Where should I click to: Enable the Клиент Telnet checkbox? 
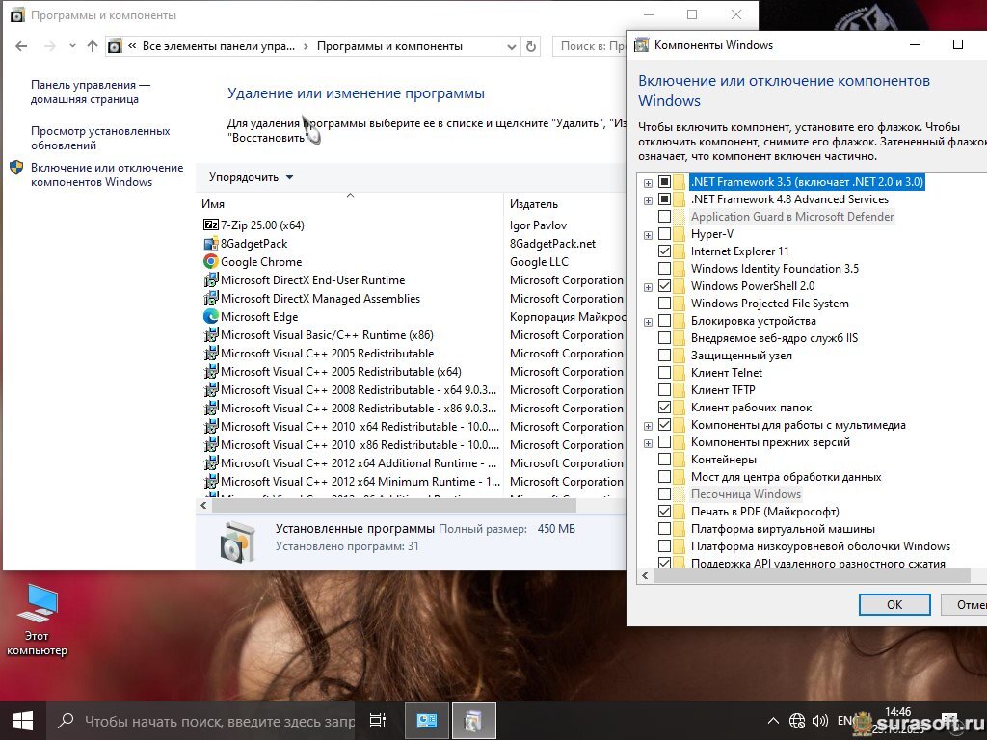point(664,373)
